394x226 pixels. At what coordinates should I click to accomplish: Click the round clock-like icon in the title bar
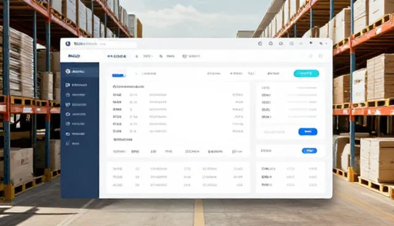click(271, 44)
